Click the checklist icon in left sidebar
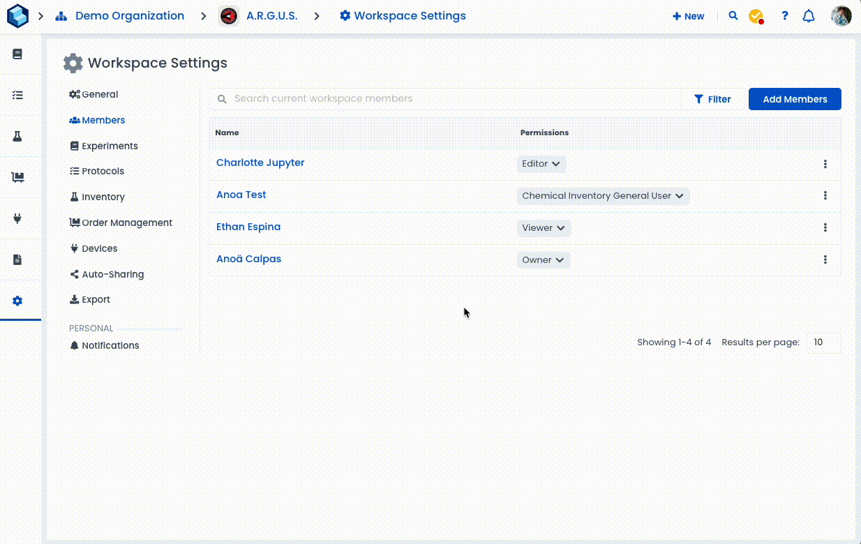Viewport: 861px width, 544px height. (17, 95)
